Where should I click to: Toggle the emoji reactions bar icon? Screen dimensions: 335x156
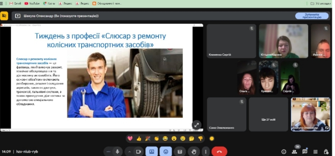(x=166, y=151)
